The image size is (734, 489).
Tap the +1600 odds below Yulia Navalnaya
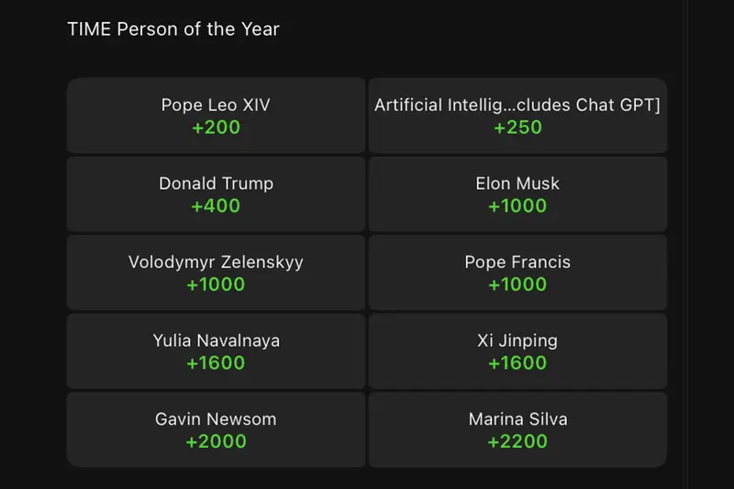coord(216,362)
